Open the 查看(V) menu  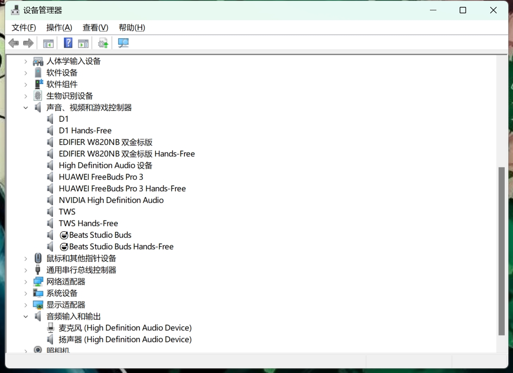pyautogui.click(x=95, y=28)
